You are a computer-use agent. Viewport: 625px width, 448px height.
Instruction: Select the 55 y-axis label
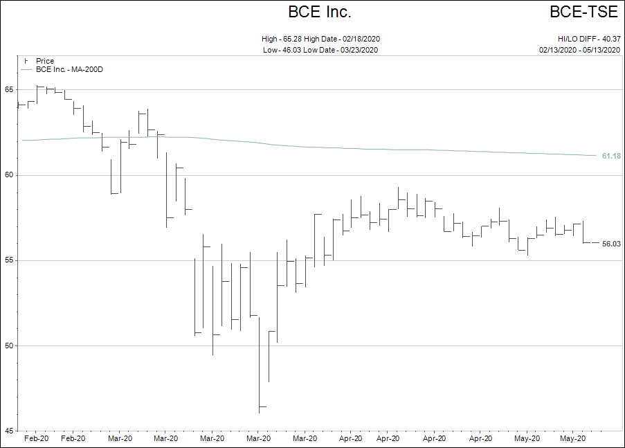click(x=10, y=260)
